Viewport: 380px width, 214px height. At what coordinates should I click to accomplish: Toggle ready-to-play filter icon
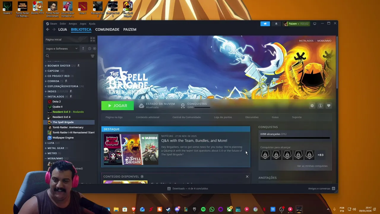(95, 48)
